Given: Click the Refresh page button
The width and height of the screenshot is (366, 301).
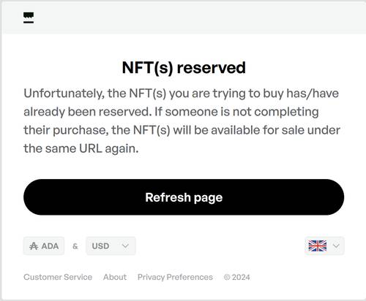Looking at the screenshot, I should click(184, 197).
